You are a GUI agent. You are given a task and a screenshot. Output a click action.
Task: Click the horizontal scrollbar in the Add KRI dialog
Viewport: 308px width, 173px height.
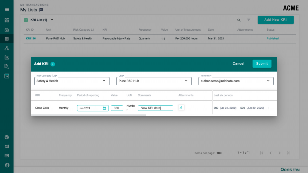(88, 115)
